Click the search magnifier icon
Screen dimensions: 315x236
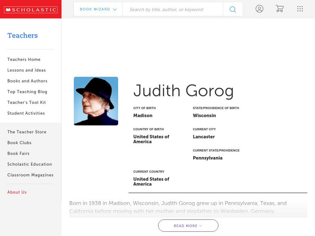click(x=233, y=9)
